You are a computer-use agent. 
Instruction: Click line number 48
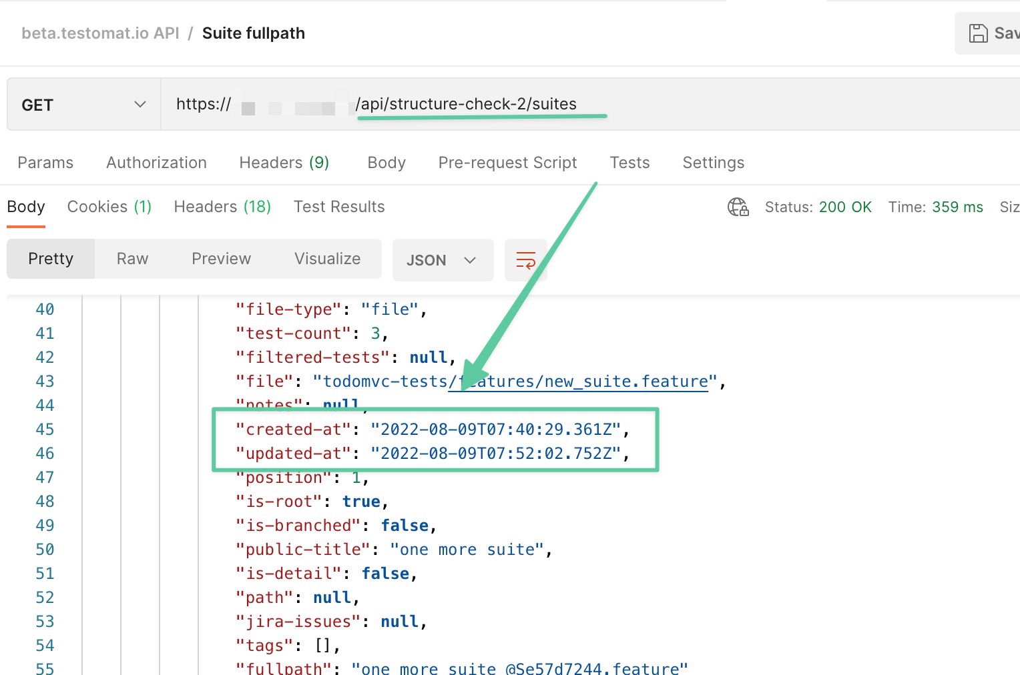coord(45,502)
